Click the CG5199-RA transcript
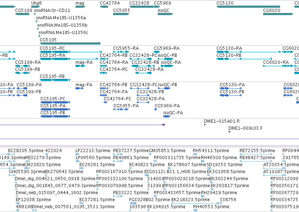299x212 pixels. point(22,66)
